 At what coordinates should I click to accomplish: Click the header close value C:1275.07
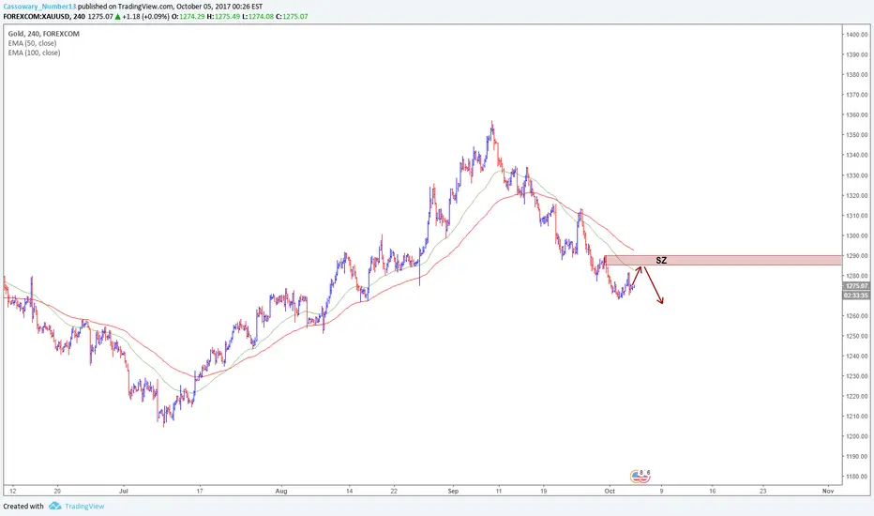tap(292, 17)
